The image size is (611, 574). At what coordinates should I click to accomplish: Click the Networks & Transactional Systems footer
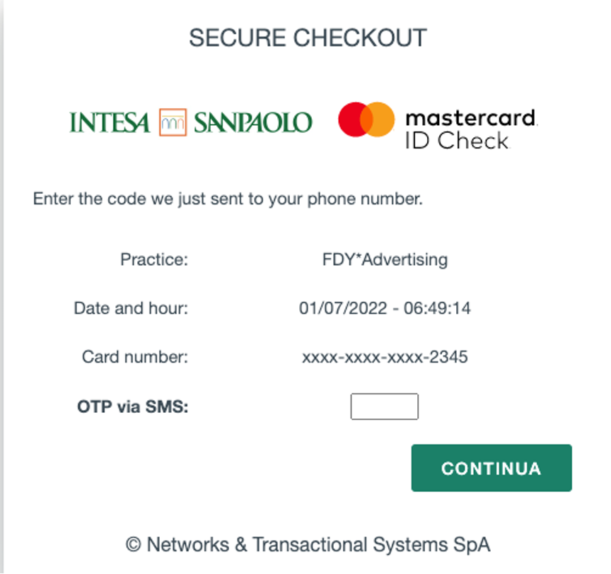pos(308,544)
